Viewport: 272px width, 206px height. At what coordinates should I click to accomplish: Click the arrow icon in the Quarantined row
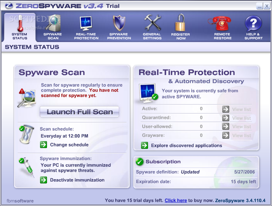(226, 118)
